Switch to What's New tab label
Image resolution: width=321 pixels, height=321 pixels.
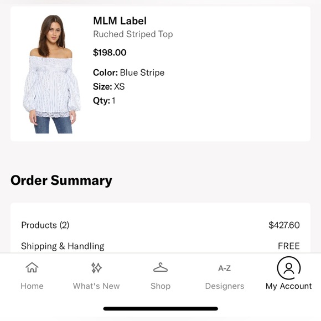coord(96,286)
